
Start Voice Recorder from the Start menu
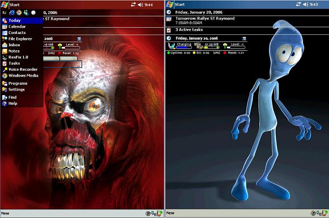22,69
